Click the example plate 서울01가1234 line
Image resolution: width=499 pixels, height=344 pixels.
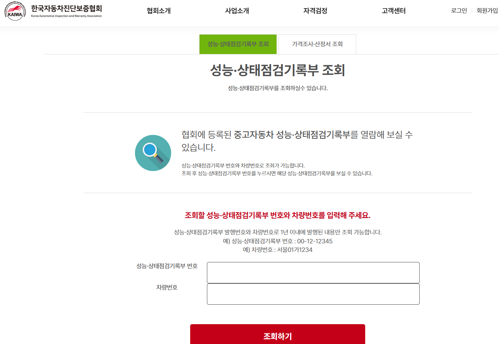(278, 250)
